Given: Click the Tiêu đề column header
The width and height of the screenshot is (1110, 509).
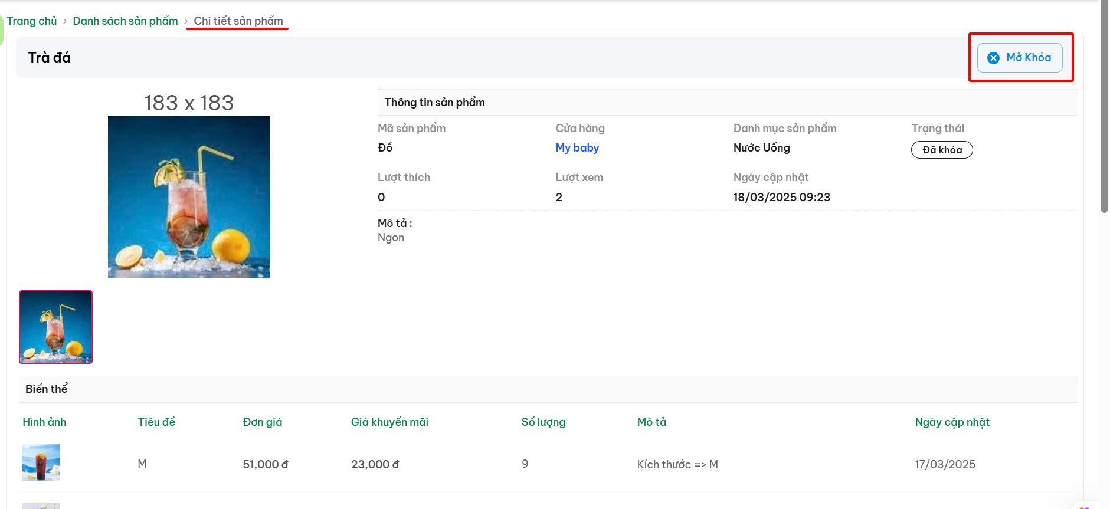Looking at the screenshot, I should click(156, 422).
